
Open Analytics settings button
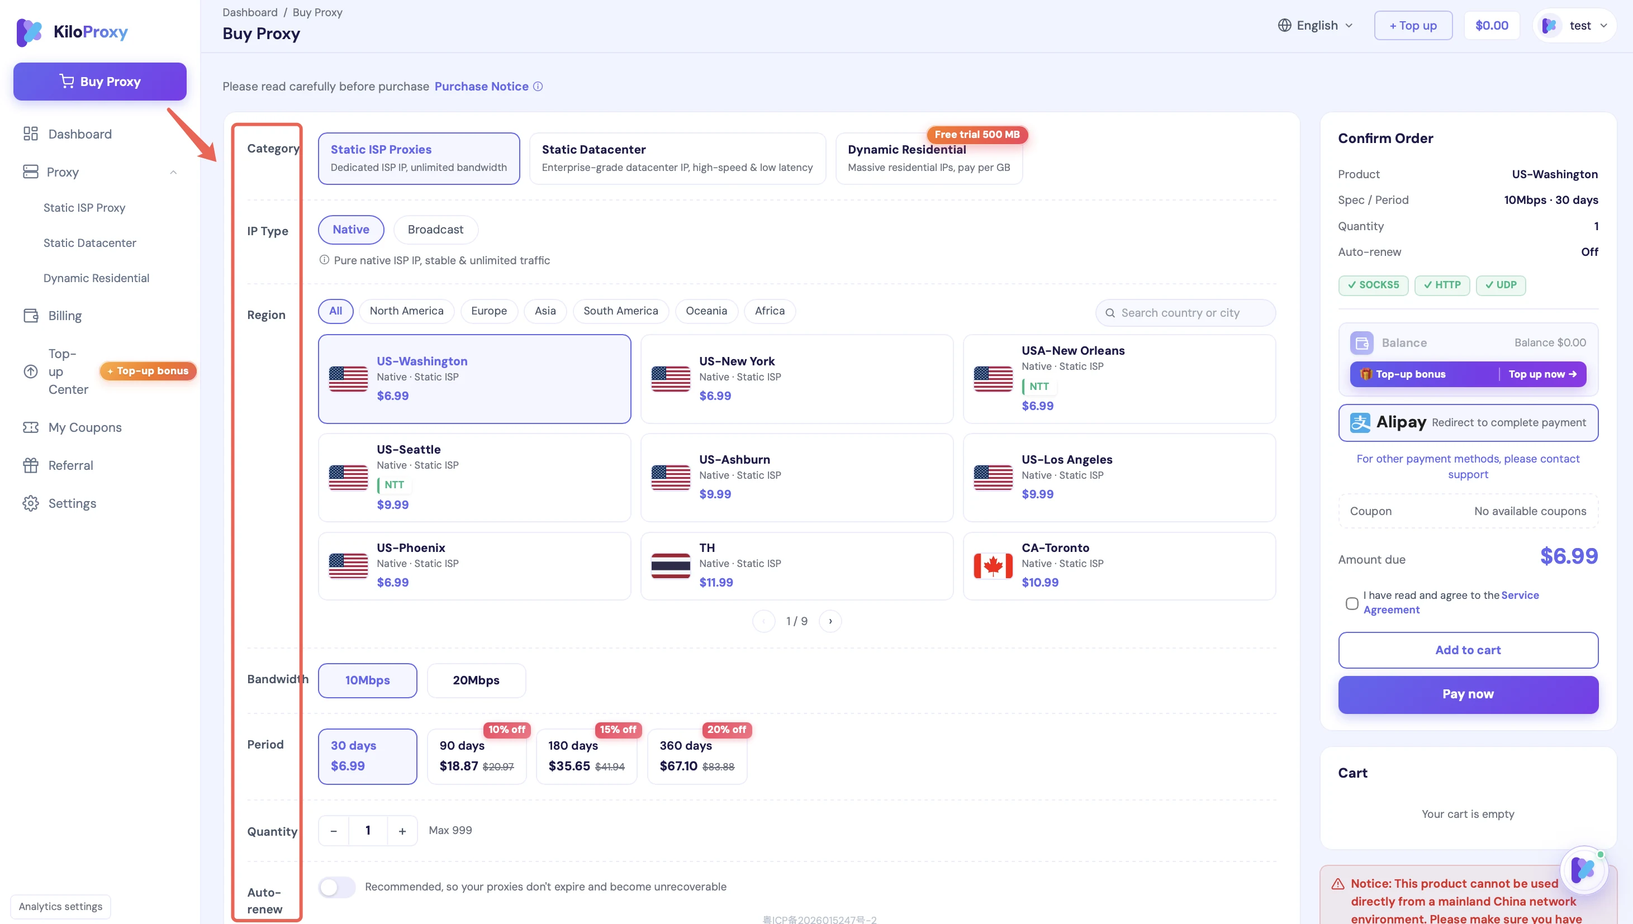pos(60,906)
